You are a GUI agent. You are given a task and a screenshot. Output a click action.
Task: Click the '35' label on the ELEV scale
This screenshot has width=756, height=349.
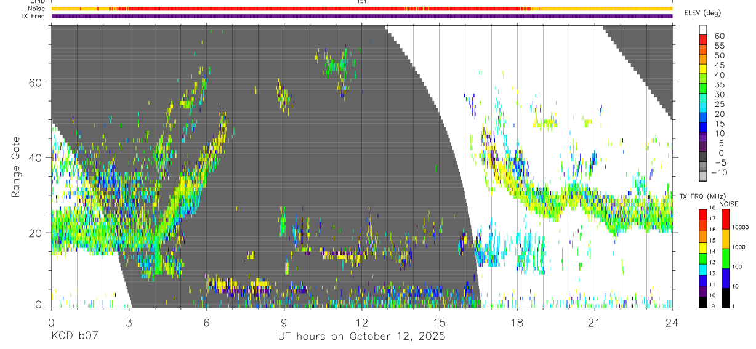coord(718,85)
